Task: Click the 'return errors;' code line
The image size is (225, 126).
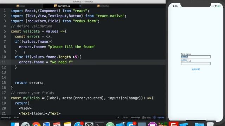Action: 29,83
